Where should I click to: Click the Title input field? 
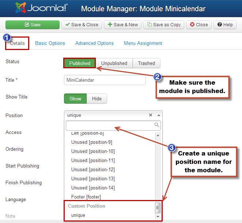coord(105,80)
